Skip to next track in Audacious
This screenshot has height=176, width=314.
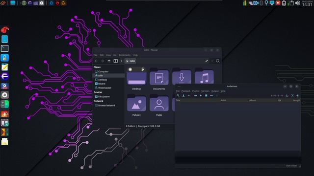[211, 96]
